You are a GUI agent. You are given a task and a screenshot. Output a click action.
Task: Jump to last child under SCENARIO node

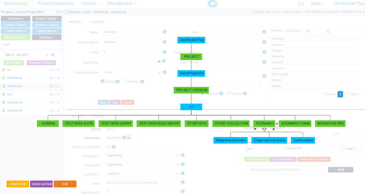(x=274, y=129)
